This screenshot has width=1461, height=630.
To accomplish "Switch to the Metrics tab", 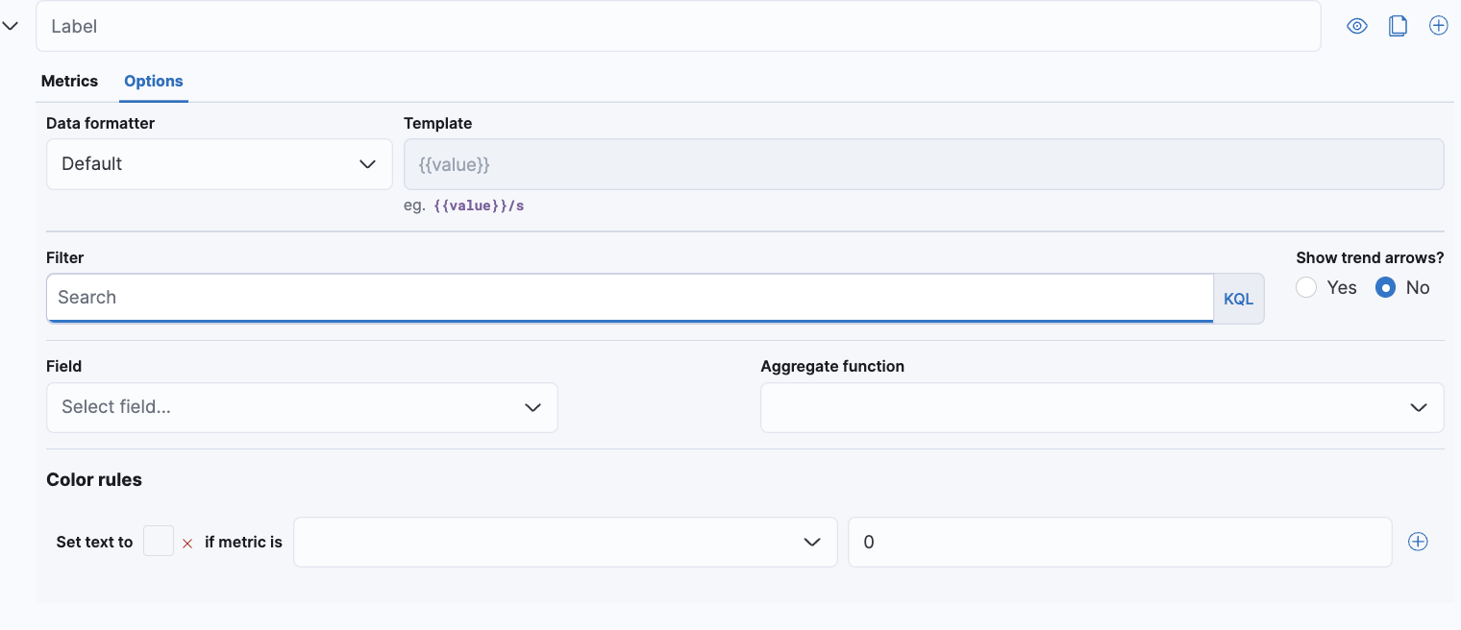I will click(x=69, y=81).
